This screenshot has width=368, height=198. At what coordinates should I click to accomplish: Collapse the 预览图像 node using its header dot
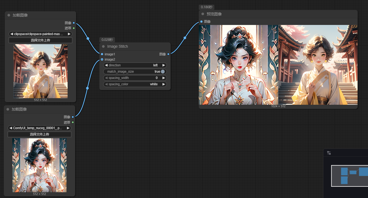(203, 14)
